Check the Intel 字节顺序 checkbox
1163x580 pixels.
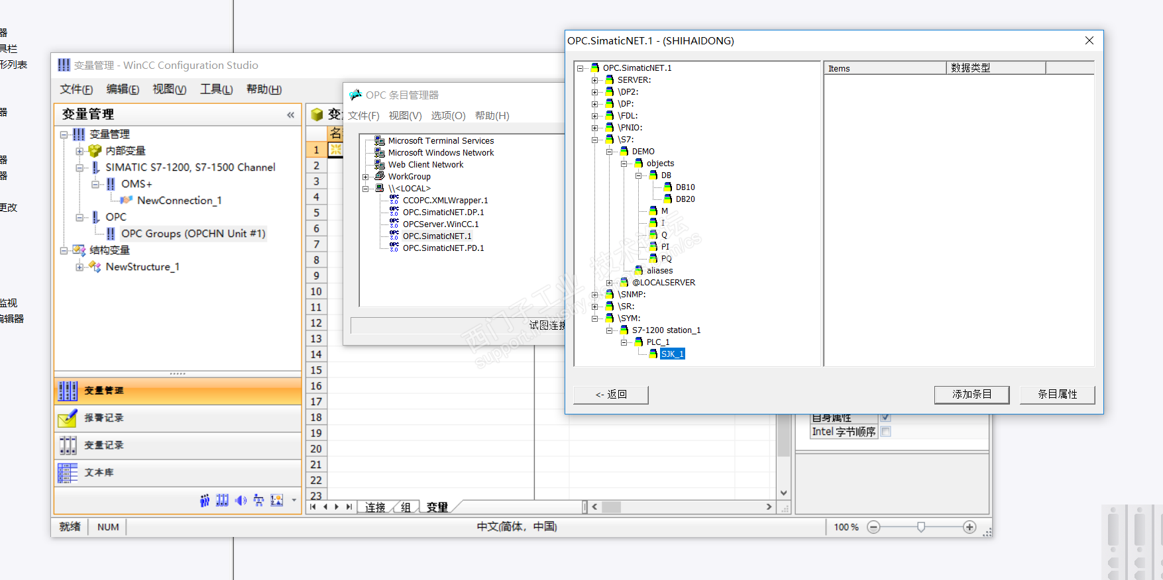pos(886,432)
